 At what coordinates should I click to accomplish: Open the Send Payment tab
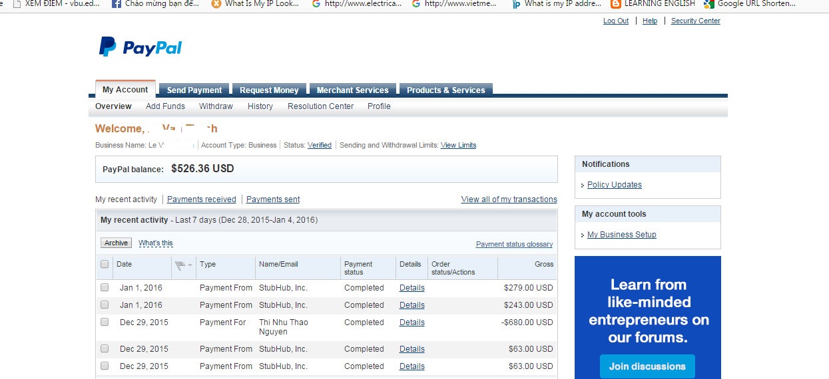(194, 90)
